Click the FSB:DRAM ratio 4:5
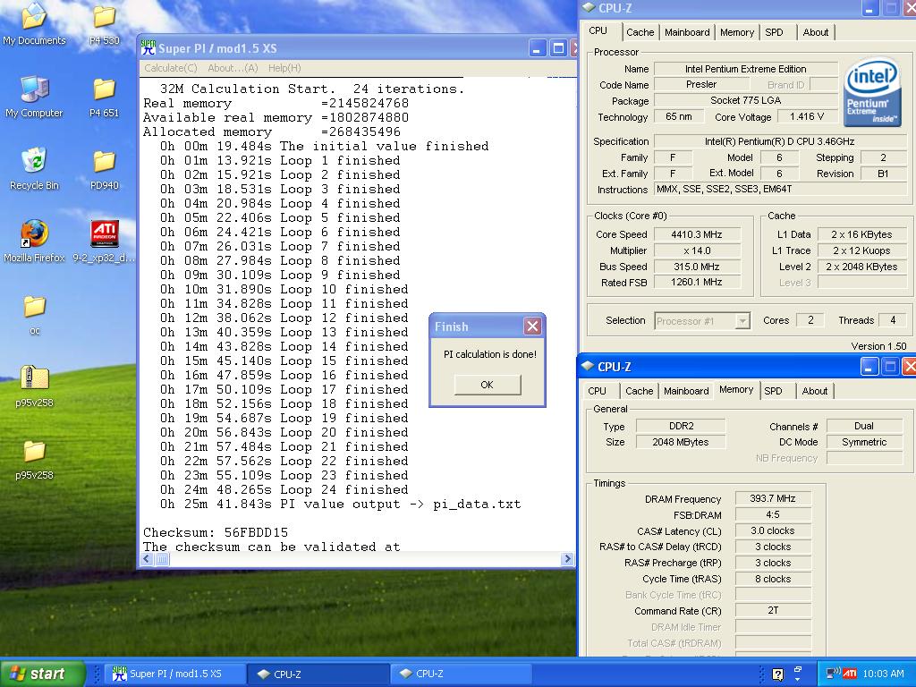This screenshot has width=916, height=687. pos(773,514)
